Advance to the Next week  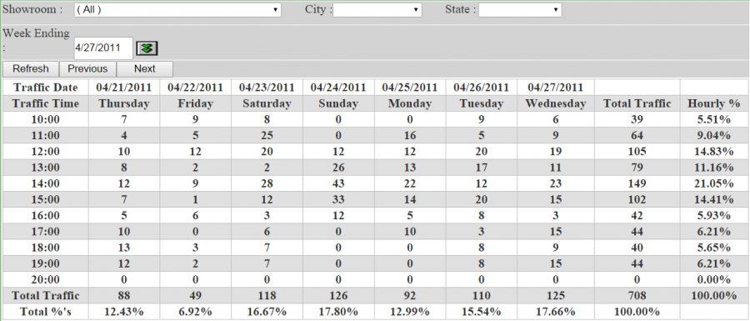144,69
